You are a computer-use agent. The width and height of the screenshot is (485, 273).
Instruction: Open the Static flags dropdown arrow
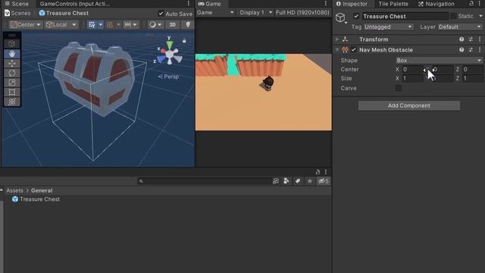480,16
